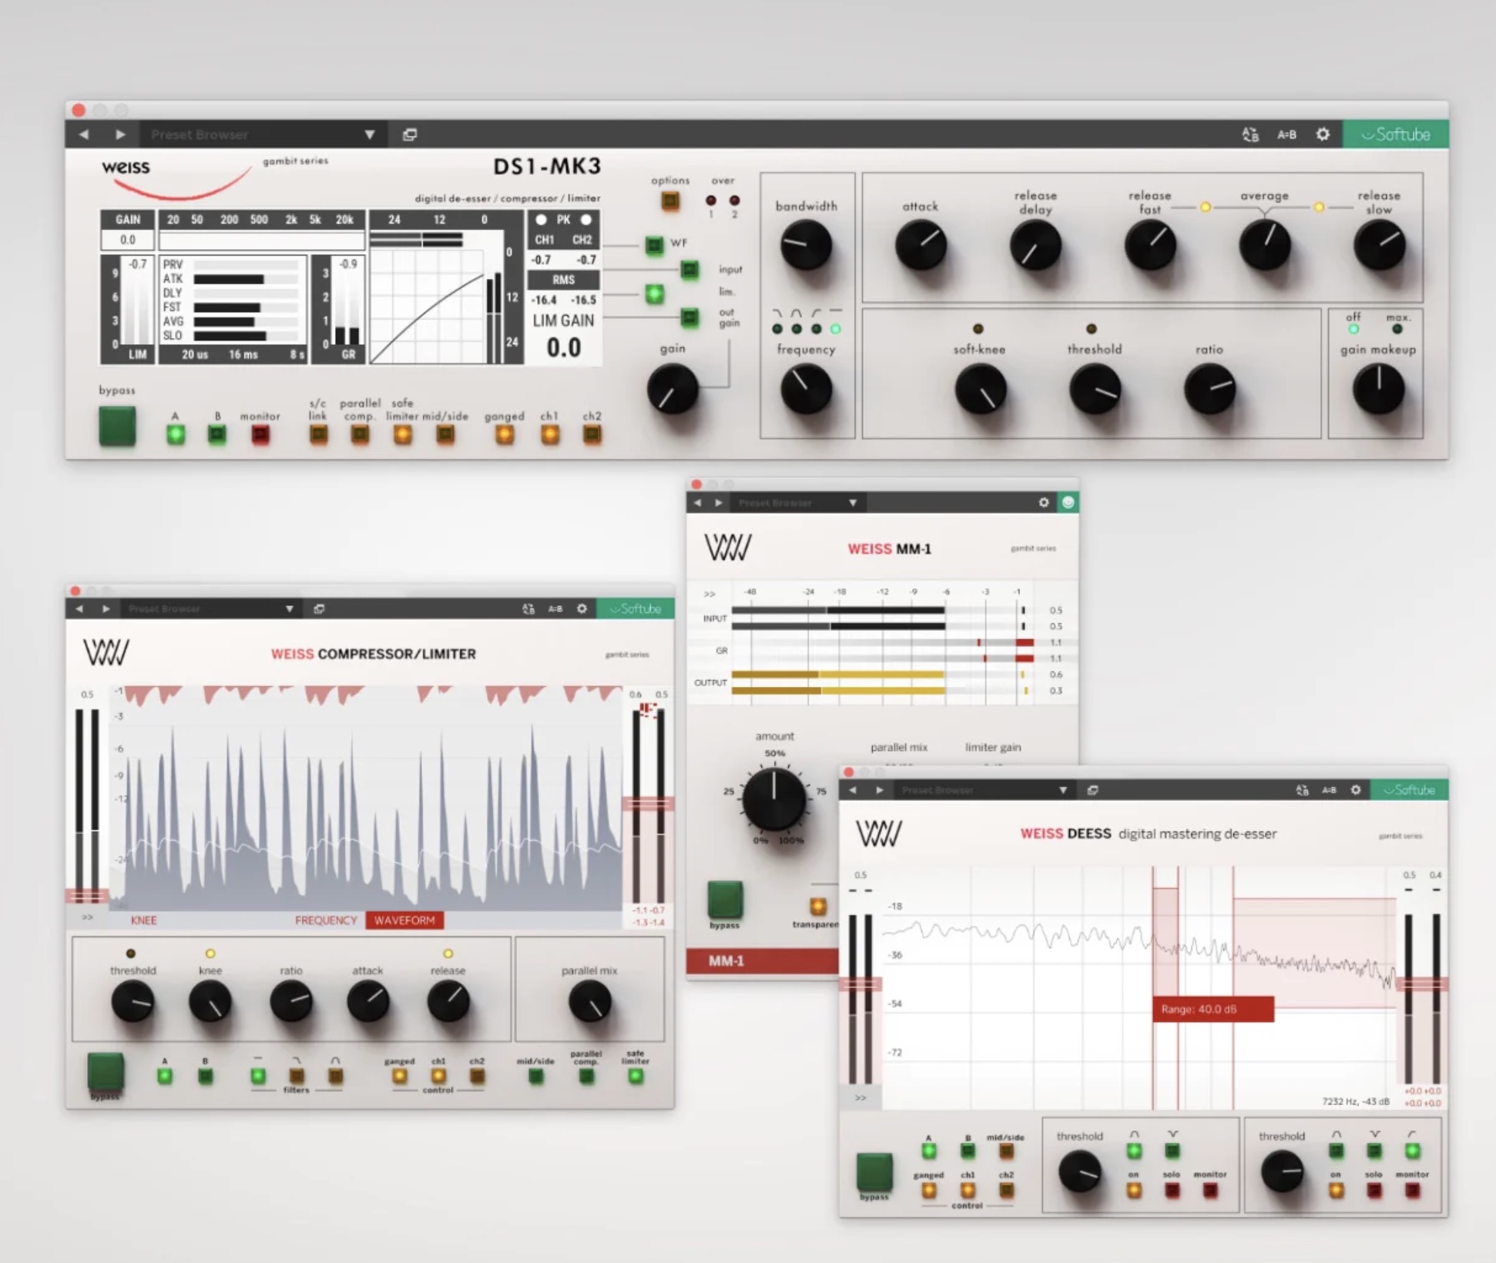Screen dimensions: 1496x1263
Task: Select preset B on DS1-MK3
Action: [217, 434]
